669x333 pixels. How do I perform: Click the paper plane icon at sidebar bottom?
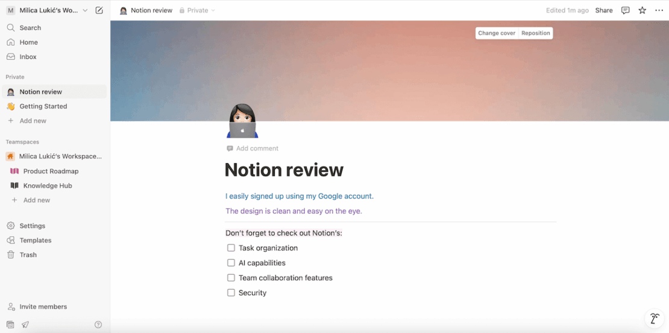[25, 325]
